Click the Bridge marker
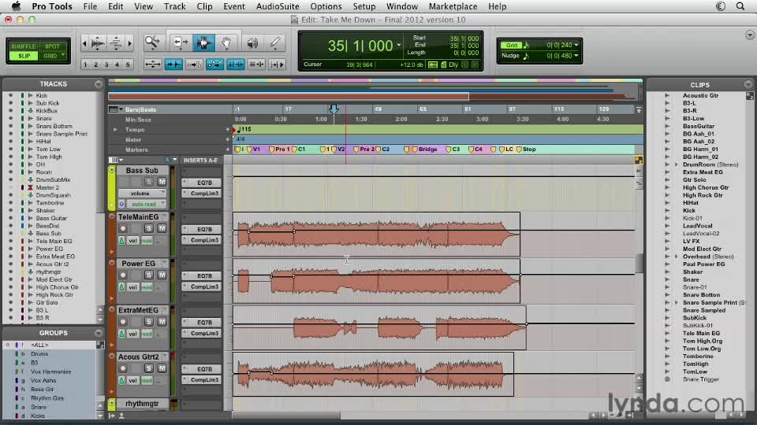 coord(424,150)
